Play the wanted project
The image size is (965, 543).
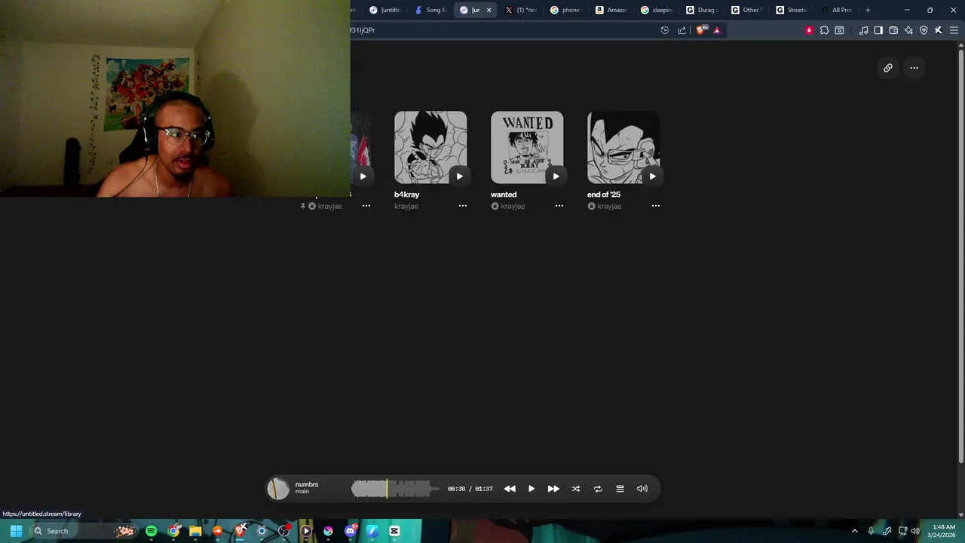point(556,176)
